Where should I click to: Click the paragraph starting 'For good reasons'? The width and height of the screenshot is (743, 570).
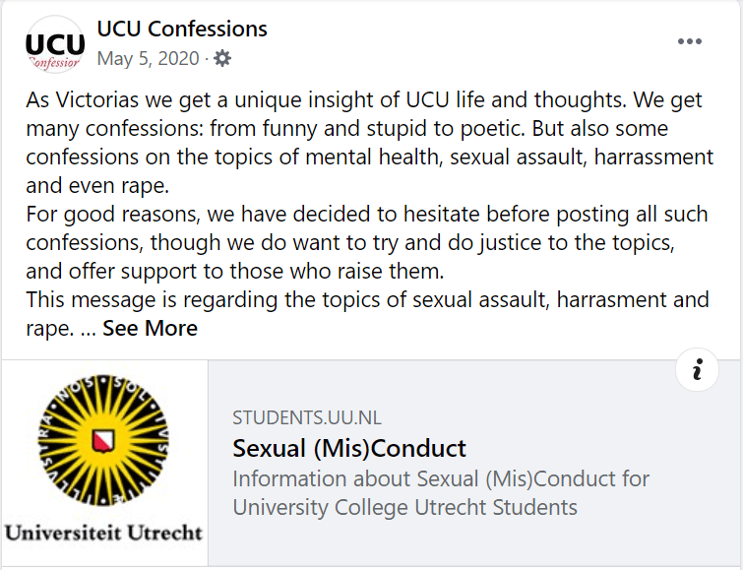pyautogui.click(x=364, y=242)
